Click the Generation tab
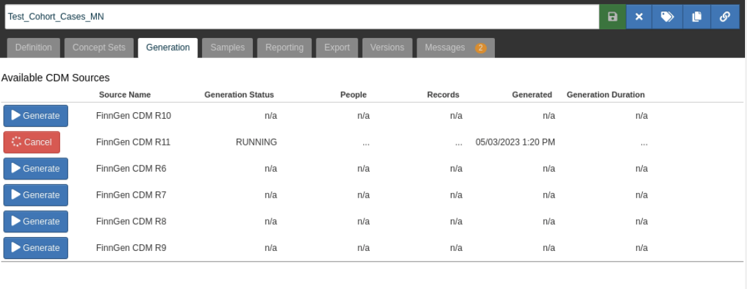 (x=168, y=47)
